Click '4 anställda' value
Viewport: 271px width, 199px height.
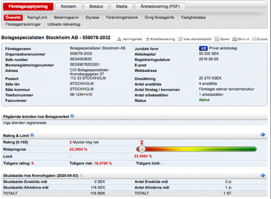(x=208, y=84)
